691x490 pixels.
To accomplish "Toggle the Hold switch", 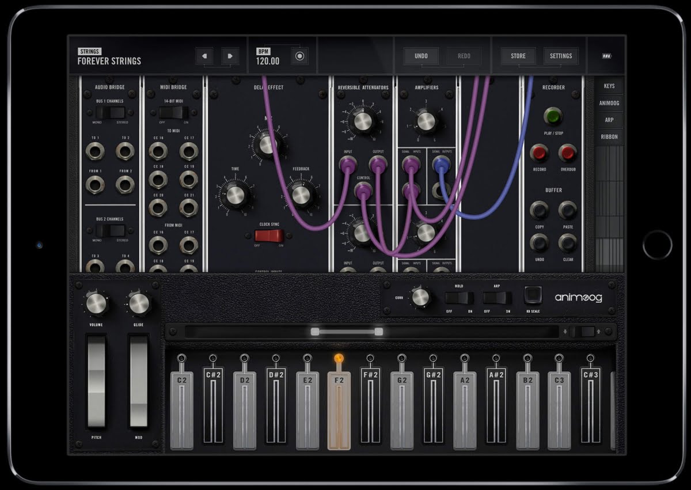I will 458,298.
